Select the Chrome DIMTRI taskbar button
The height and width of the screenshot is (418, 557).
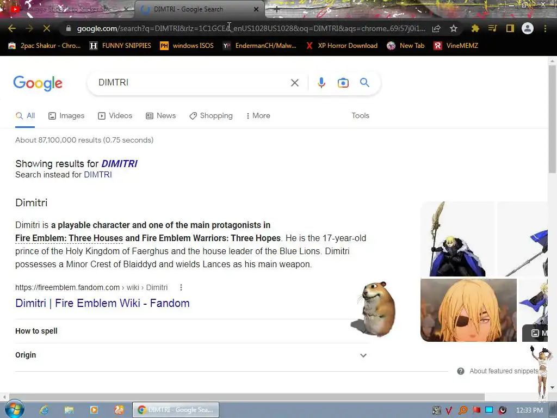pos(176,410)
